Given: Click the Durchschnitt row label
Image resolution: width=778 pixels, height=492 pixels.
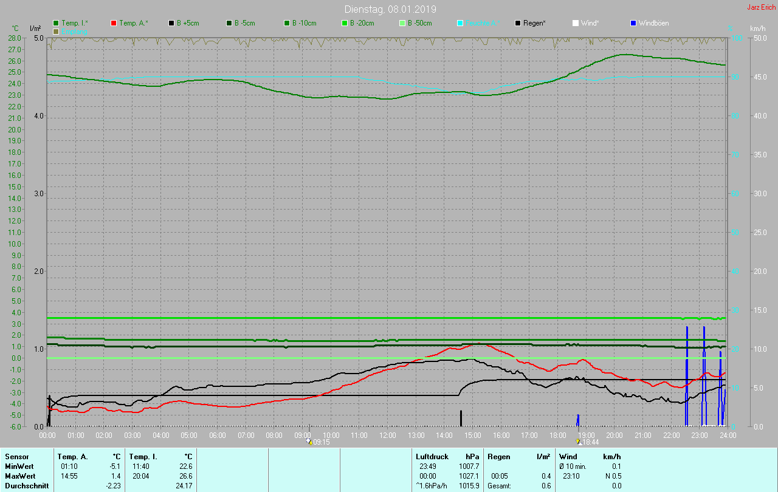Looking at the screenshot, I should point(27,485).
